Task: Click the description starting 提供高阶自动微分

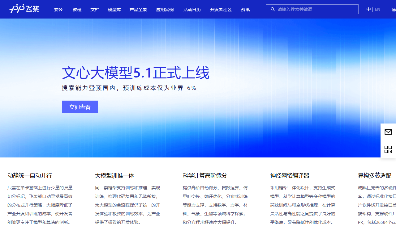Action: (215, 205)
